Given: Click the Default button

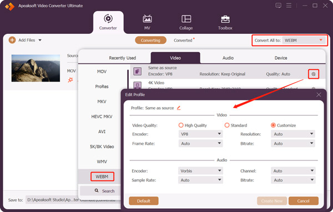Looking at the screenshot, I should 144,201.
